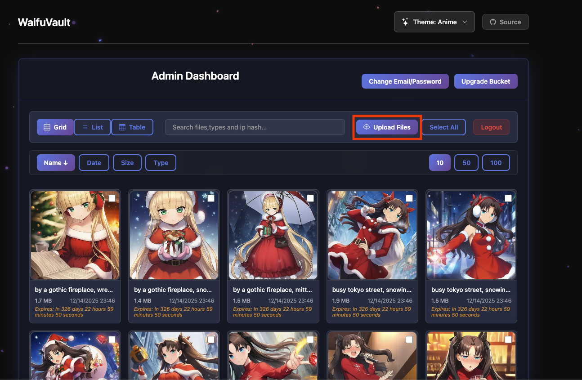Sort files by Type

[161, 163]
